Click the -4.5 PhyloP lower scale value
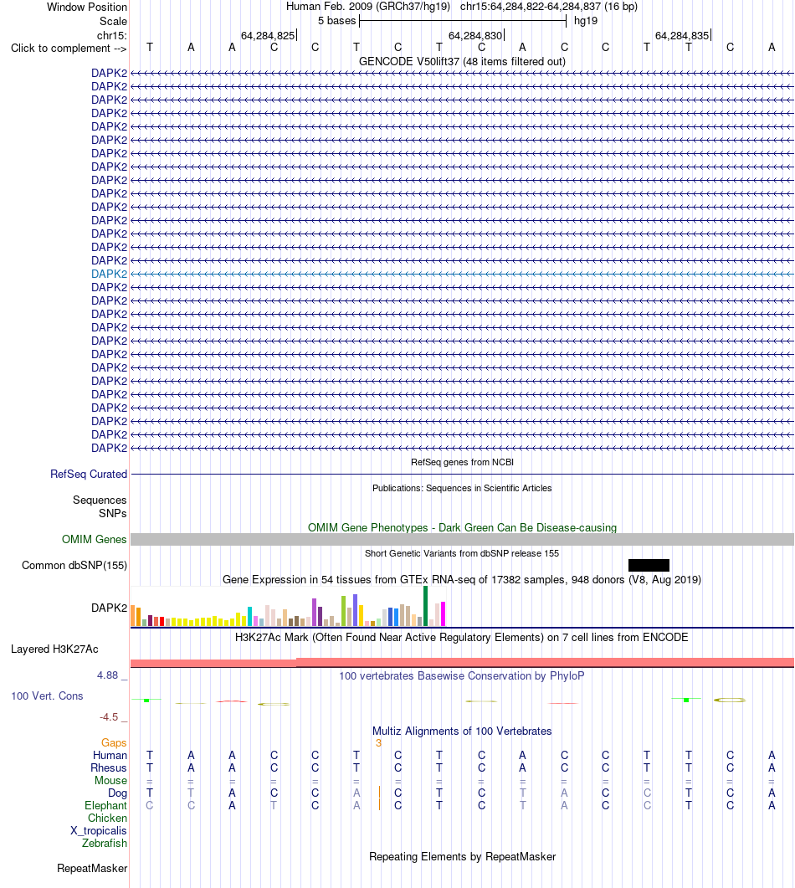 coord(110,717)
